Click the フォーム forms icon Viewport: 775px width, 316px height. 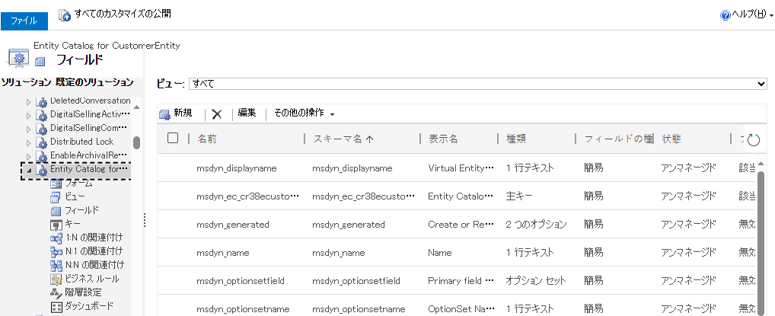(56, 184)
